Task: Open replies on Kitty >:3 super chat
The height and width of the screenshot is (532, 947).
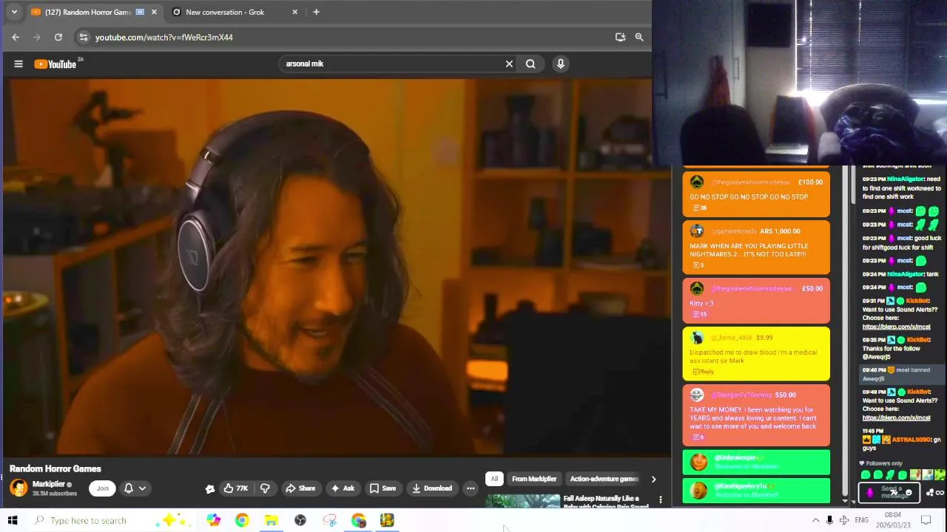Action: click(699, 315)
